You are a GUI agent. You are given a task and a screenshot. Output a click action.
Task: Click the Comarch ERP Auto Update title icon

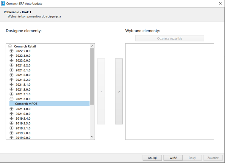pyautogui.click(x=3, y=4)
